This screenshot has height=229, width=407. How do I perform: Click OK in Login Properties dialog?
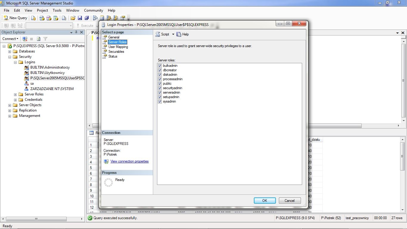pos(265,201)
